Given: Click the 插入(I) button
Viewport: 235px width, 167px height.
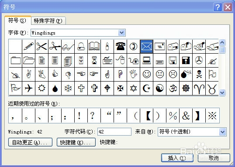Looking at the screenshot, I should point(177,158).
